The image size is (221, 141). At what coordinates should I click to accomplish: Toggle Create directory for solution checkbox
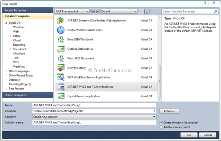tap(161, 123)
